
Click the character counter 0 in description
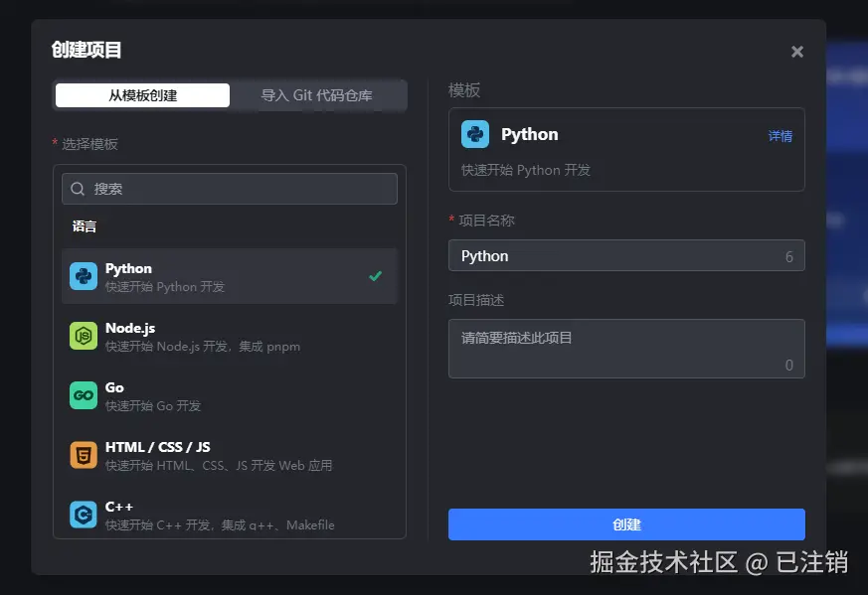(x=788, y=365)
